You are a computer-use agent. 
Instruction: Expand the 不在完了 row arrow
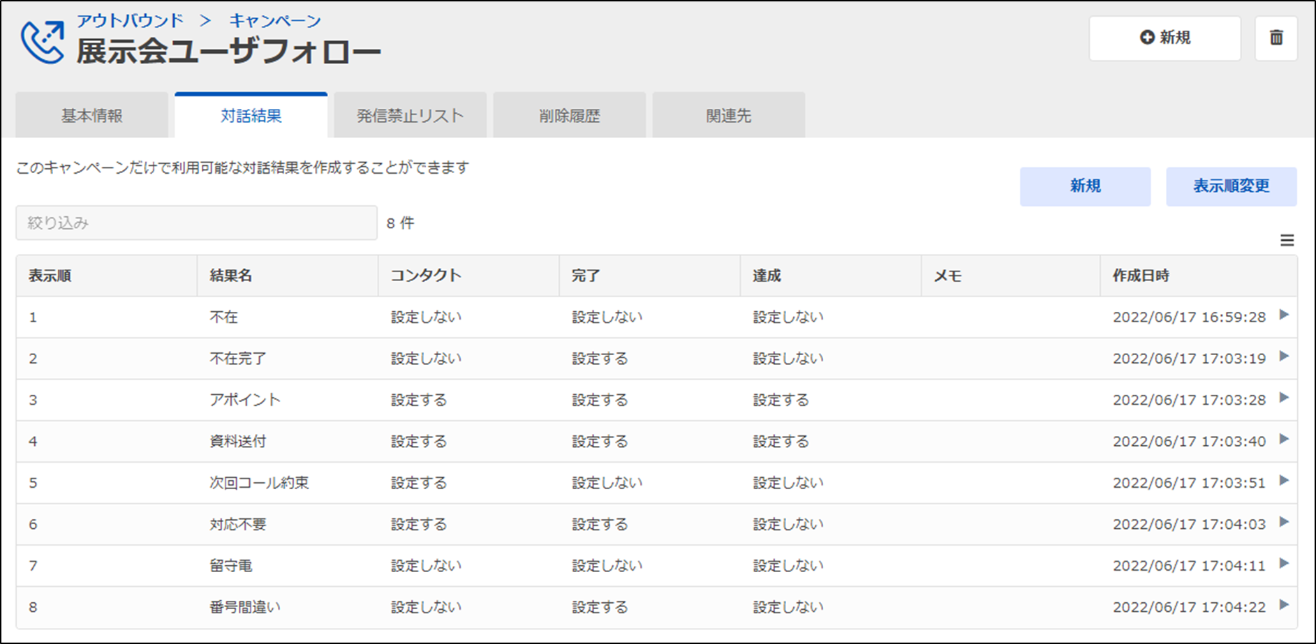pyautogui.click(x=1283, y=357)
